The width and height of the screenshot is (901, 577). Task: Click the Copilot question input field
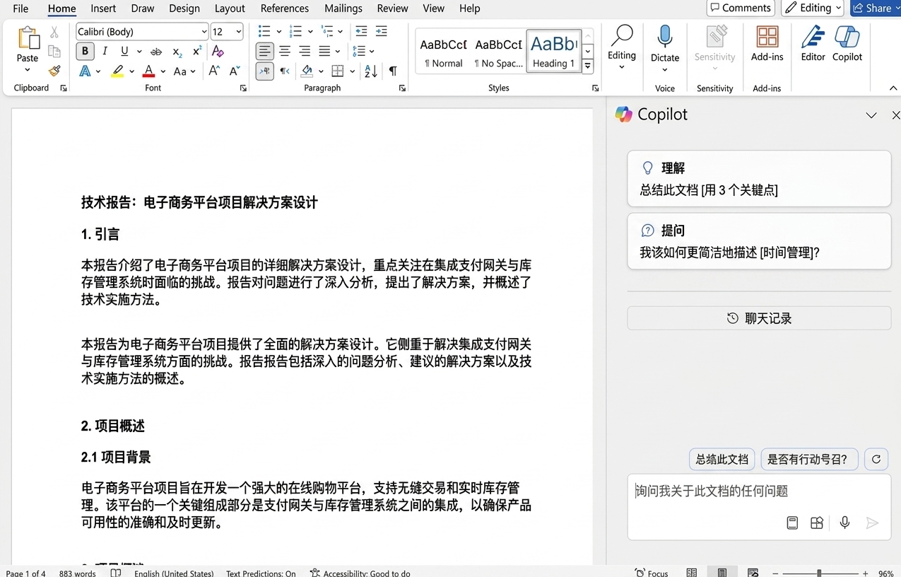tap(759, 491)
